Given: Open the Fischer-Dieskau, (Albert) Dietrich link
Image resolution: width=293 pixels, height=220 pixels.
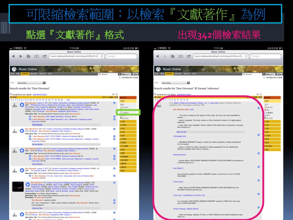Looking at the screenshot, I should 186,209.
